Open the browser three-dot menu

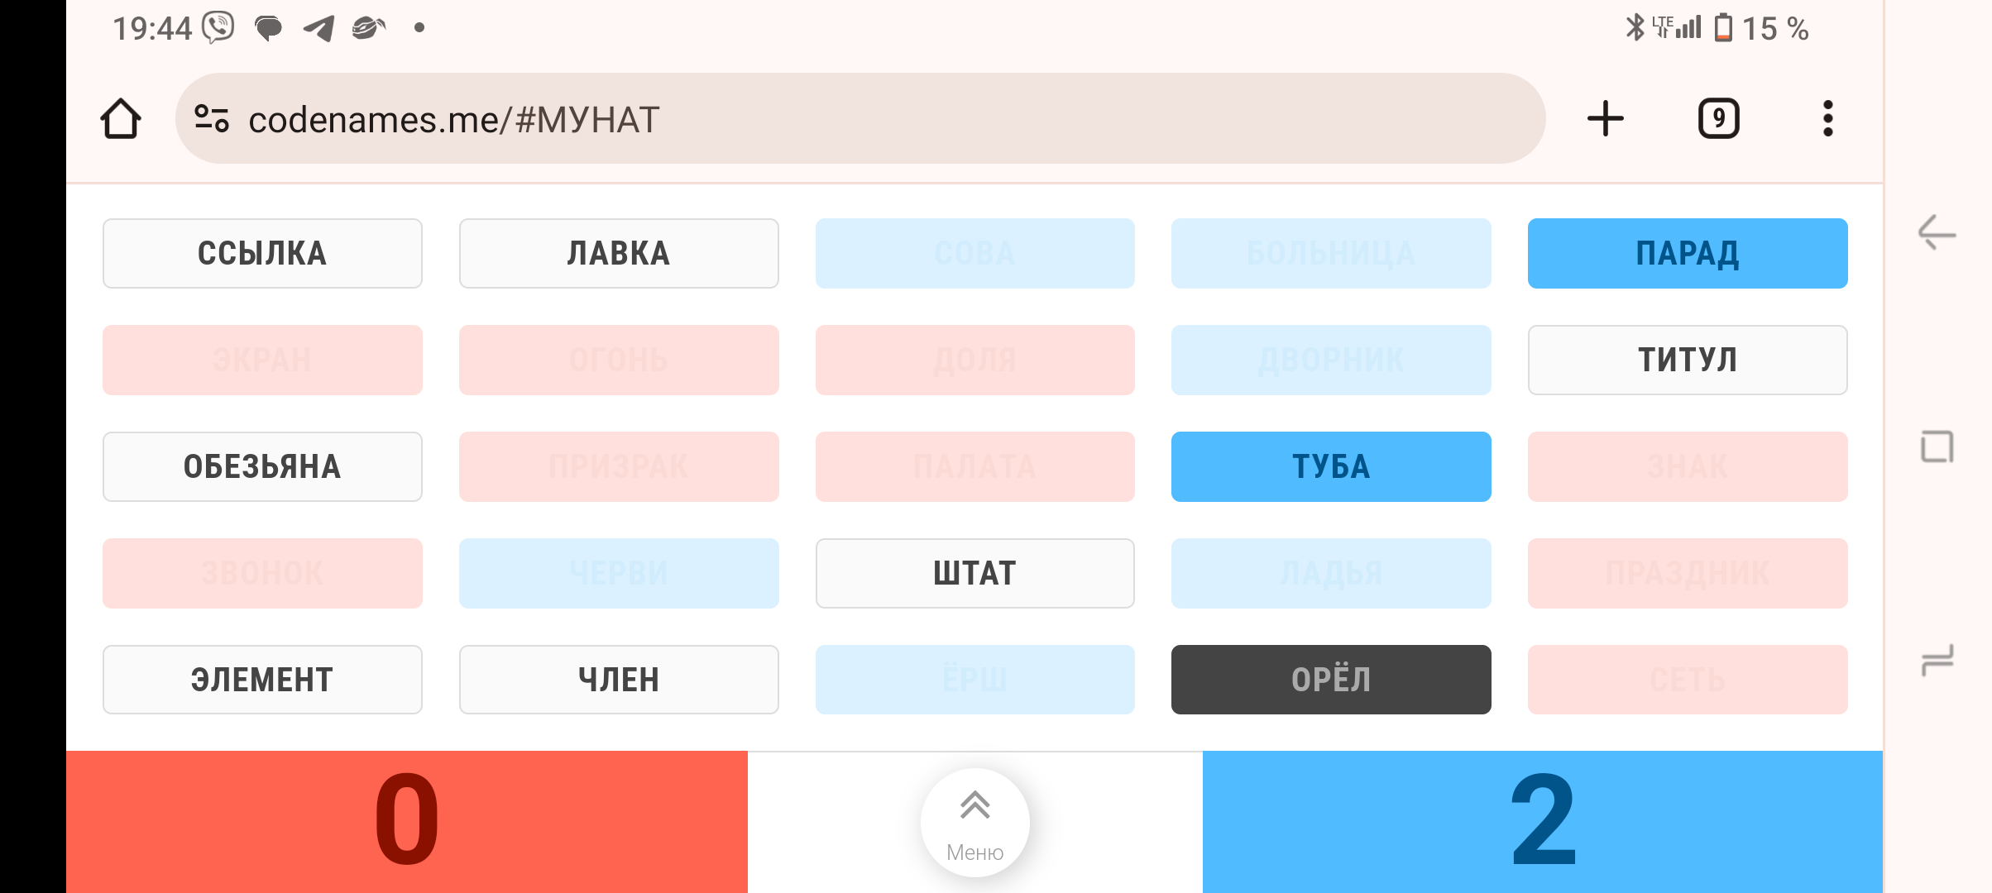point(1827,119)
